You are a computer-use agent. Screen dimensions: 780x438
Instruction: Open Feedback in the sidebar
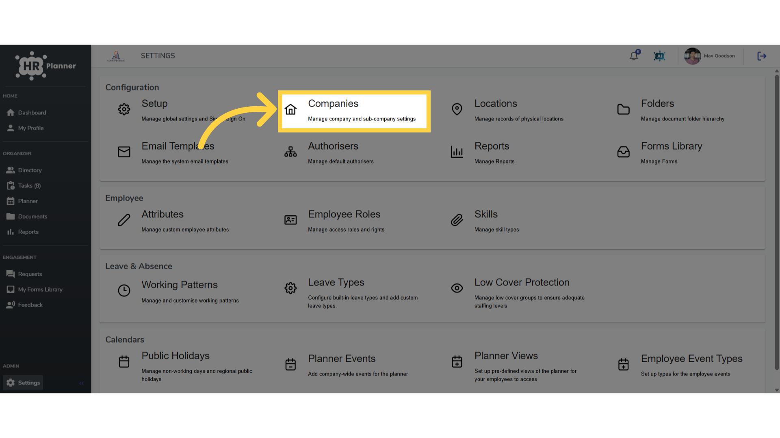point(24,305)
